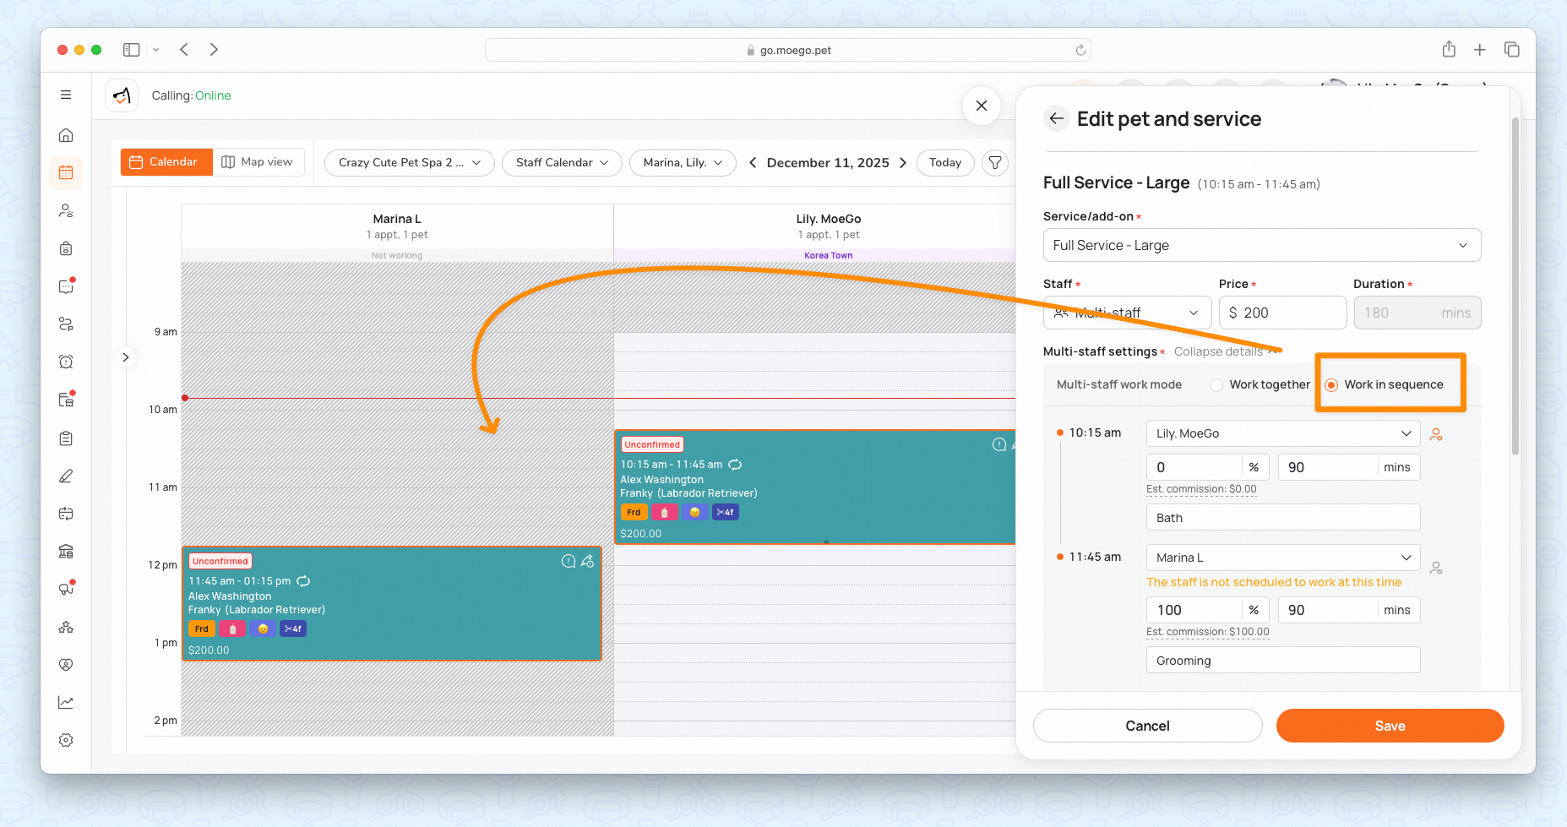Viewport: 1567px width, 827px height.
Task: Go back in Safari history
Action: tap(184, 50)
